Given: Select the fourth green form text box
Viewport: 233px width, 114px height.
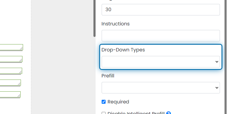Looking at the screenshot, I should [x=10, y=83].
